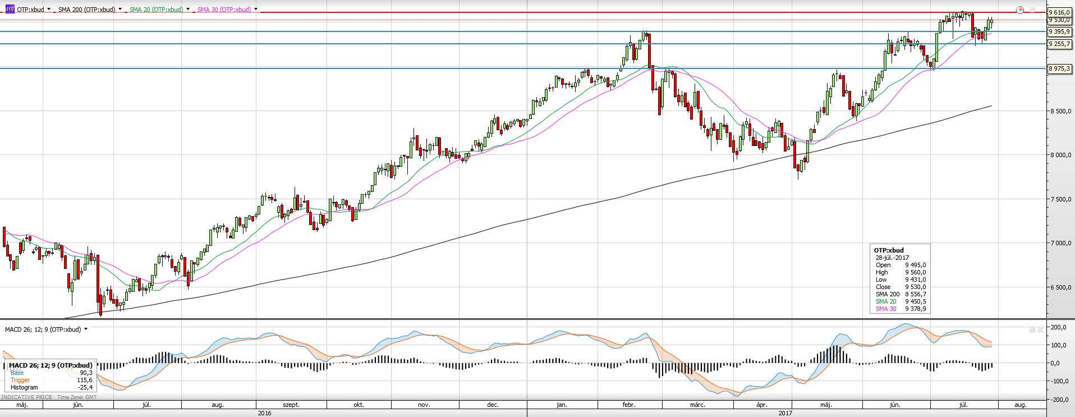The width and height of the screenshot is (1075, 417).
Task: Click the 8 000,0 price axis label
Action: coord(1060,155)
